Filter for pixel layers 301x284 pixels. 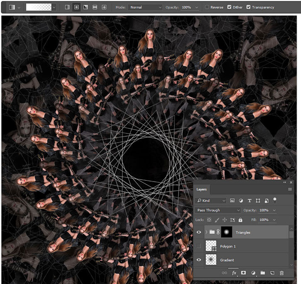click(232, 201)
